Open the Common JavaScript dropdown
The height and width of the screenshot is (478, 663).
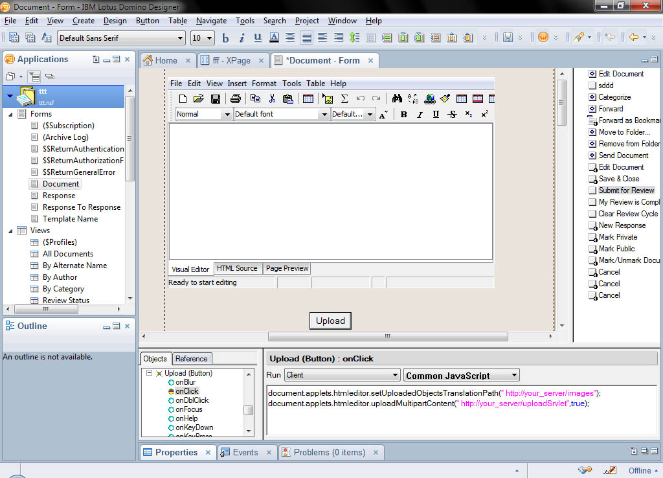tap(514, 375)
